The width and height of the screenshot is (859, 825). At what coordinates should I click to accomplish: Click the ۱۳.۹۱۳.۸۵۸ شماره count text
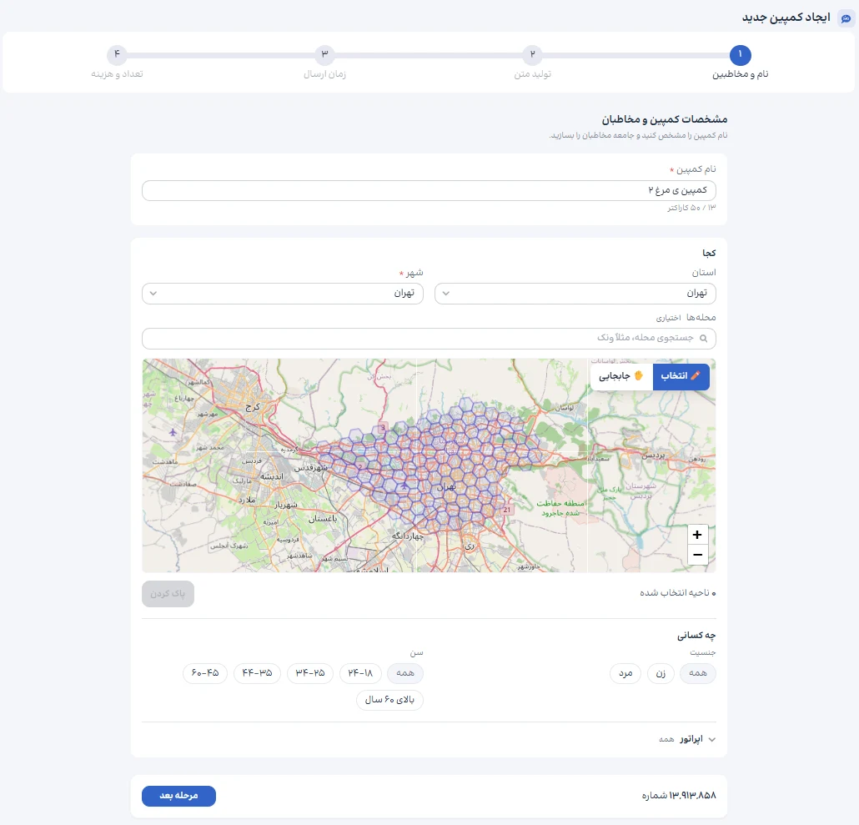679,796
